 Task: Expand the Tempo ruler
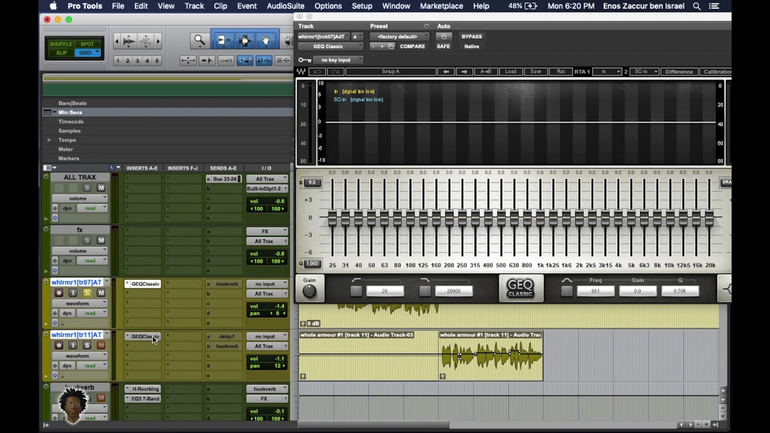pyautogui.click(x=49, y=140)
